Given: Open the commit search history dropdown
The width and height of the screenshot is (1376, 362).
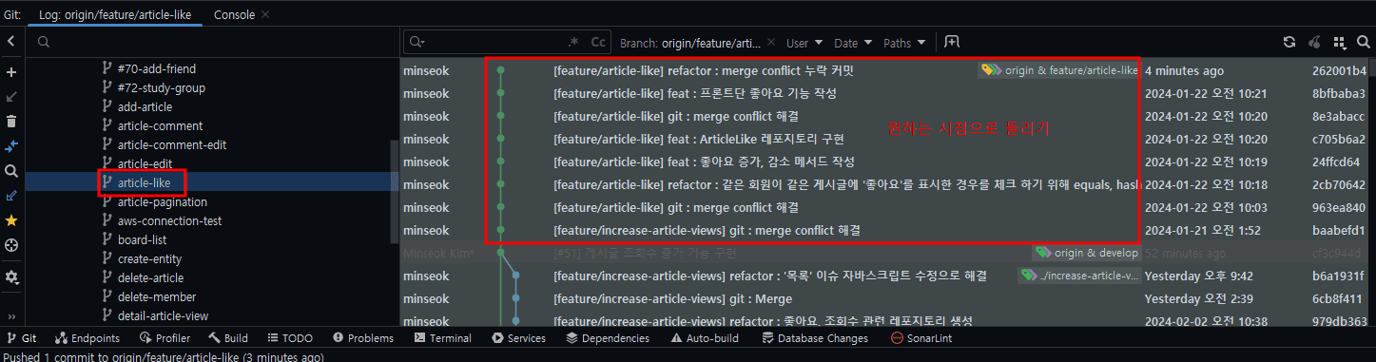Looking at the screenshot, I should point(417,42).
